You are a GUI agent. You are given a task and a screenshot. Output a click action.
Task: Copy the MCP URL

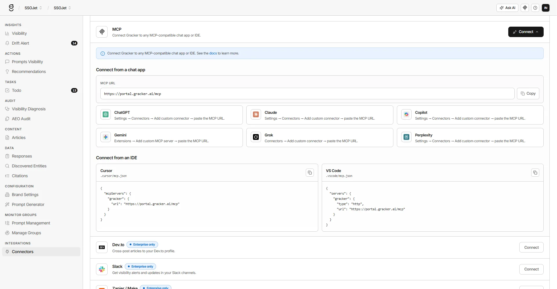click(x=528, y=94)
